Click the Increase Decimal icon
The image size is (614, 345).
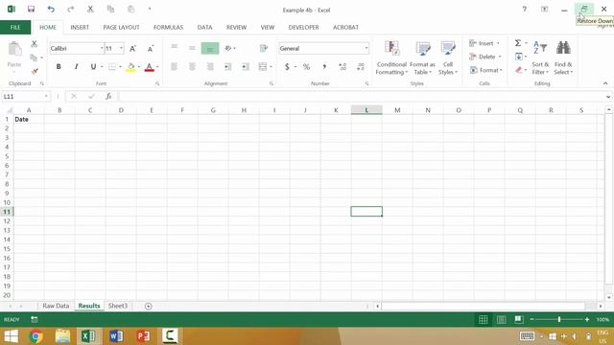click(x=342, y=67)
